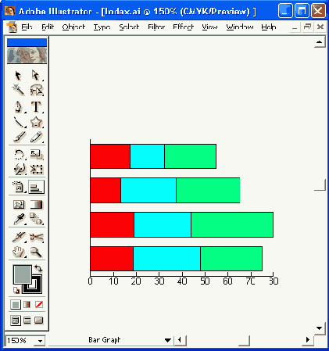Open the Select menu
This screenshot has width=329, height=351.
pos(129,27)
